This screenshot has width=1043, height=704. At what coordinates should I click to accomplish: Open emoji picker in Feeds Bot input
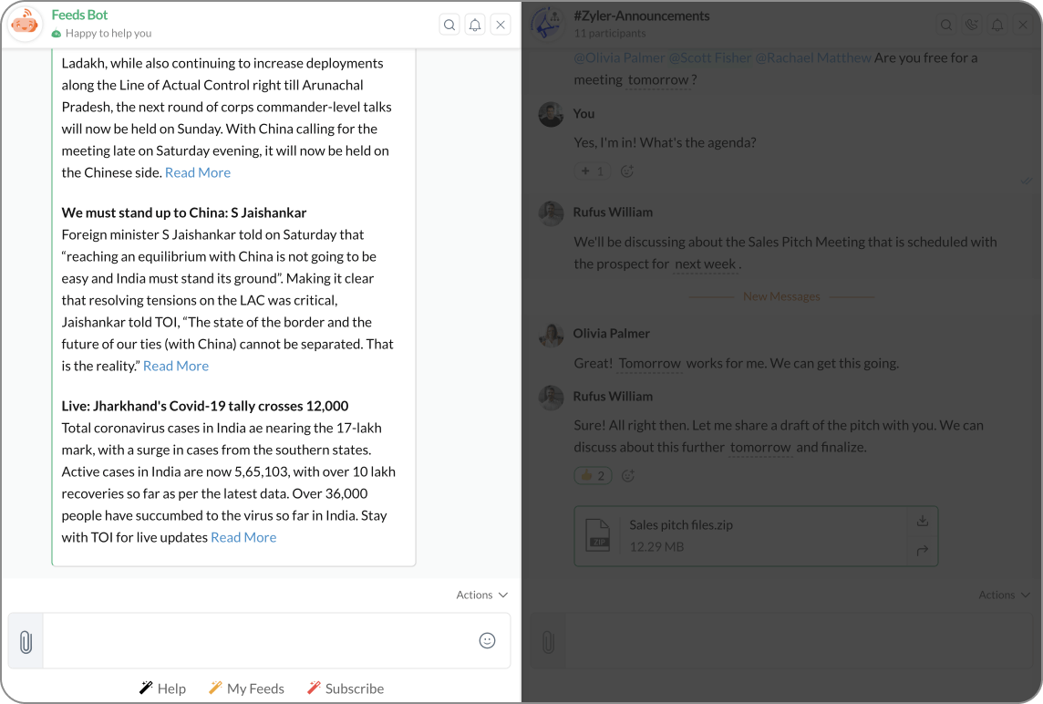click(x=487, y=641)
